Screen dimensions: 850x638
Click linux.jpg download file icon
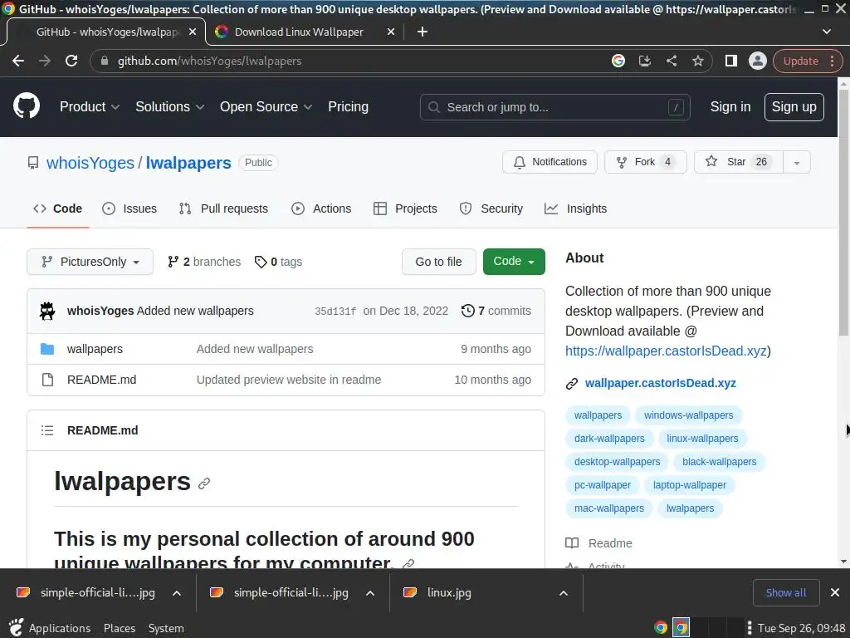[410, 592]
